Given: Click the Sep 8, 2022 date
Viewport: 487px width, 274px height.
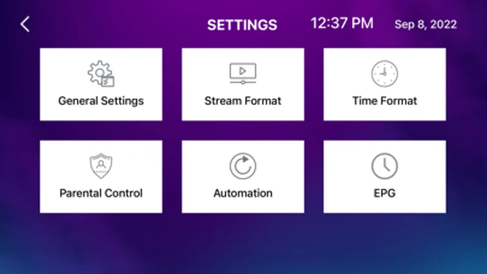Looking at the screenshot, I should [x=425, y=24].
